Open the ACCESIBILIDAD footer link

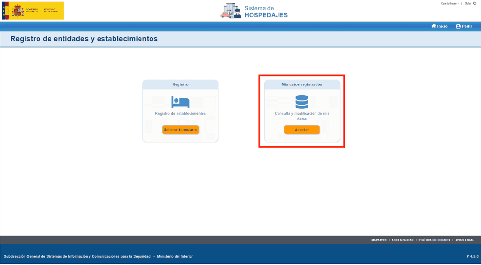click(x=403, y=240)
